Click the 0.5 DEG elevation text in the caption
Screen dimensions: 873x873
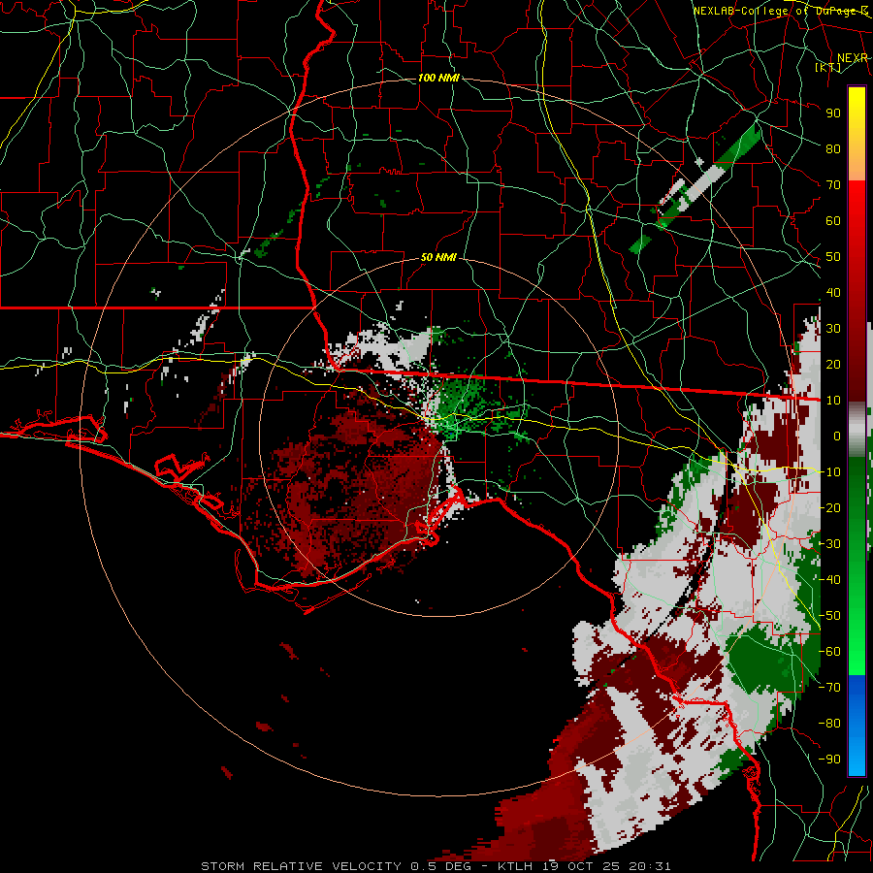click(440, 866)
